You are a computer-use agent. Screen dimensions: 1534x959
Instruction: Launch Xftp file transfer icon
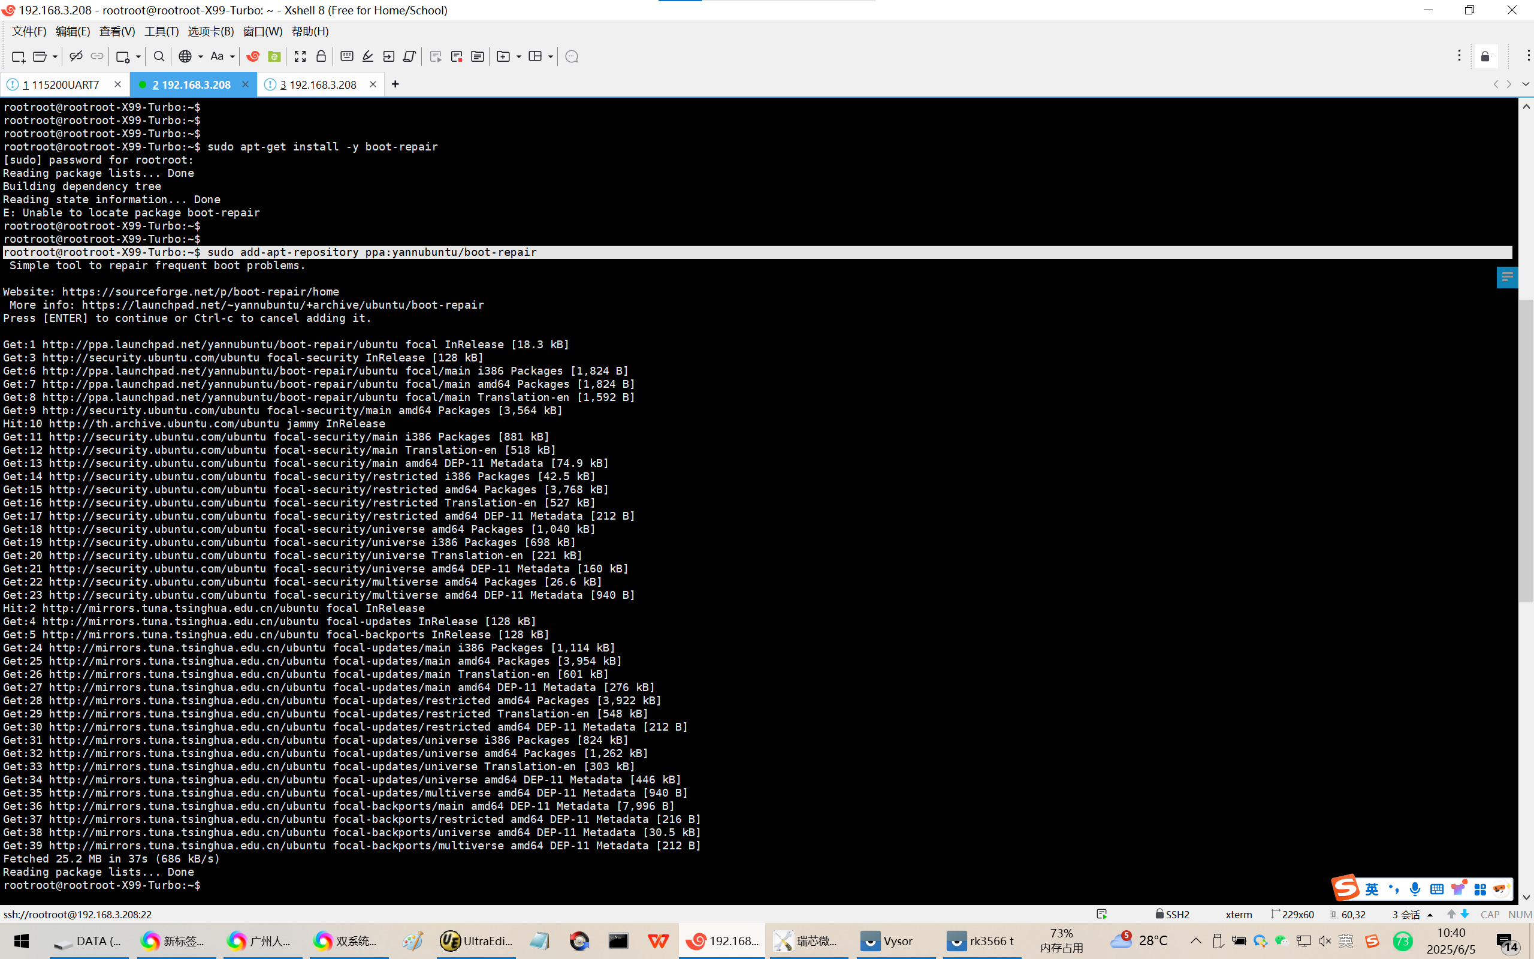coord(274,56)
